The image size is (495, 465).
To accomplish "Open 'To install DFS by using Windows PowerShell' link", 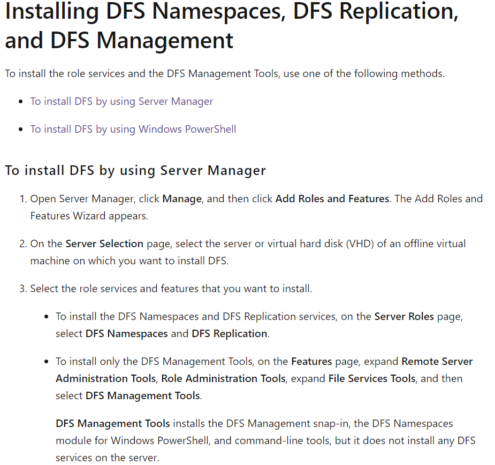I will click(x=133, y=129).
